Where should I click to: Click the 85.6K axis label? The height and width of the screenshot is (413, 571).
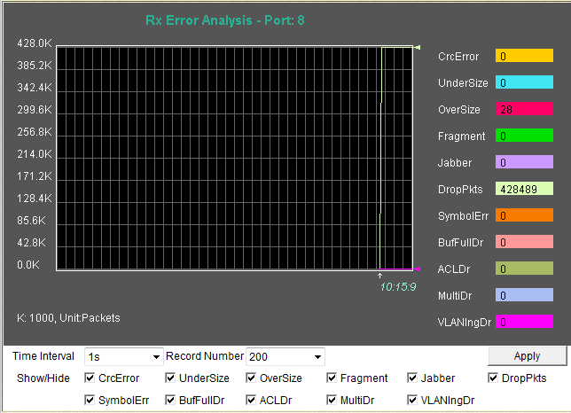point(31,221)
